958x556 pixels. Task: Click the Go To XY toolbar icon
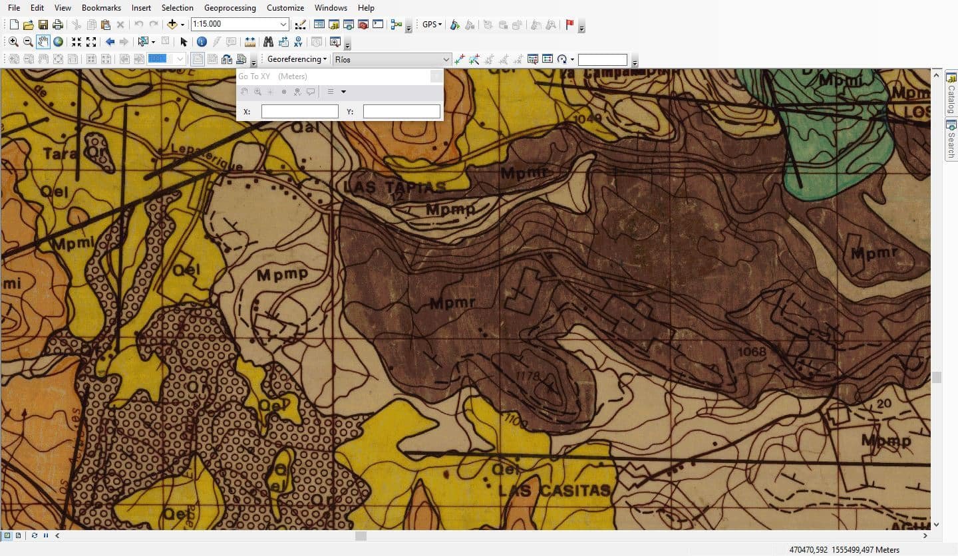pos(298,42)
